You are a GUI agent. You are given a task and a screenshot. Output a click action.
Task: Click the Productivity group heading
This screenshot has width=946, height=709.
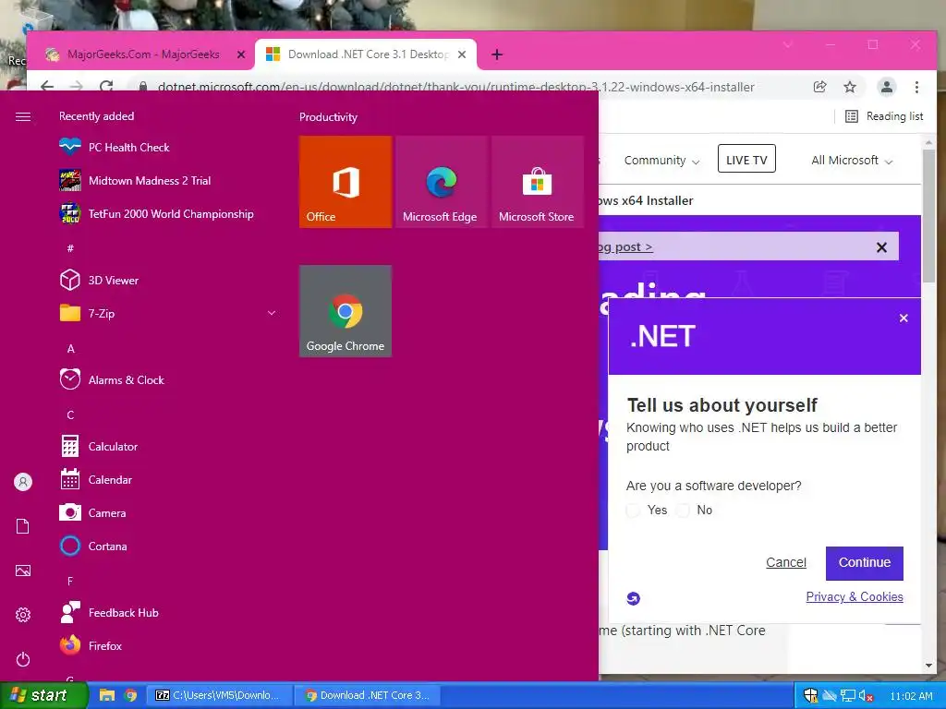click(x=328, y=117)
